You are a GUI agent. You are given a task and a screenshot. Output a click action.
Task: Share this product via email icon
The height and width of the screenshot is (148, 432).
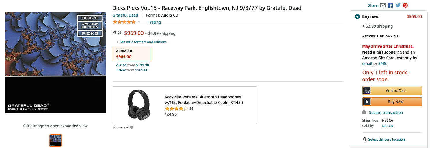(383, 5)
